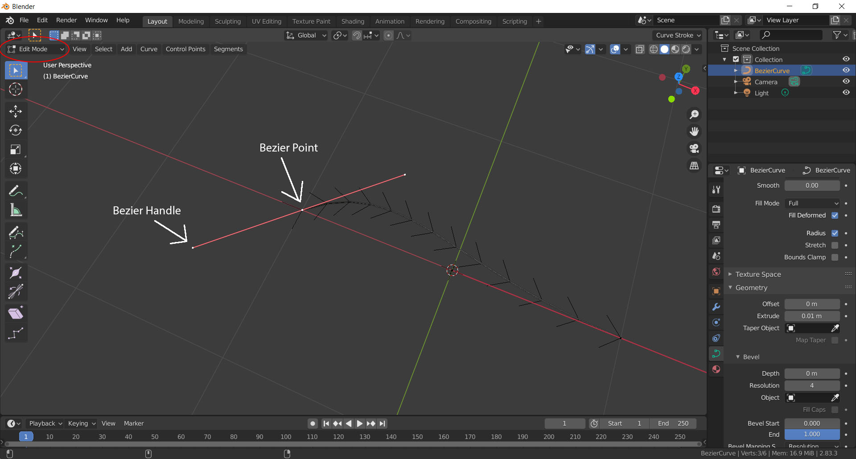Hide the Camera object in the outliner
The height and width of the screenshot is (459, 856).
846,81
